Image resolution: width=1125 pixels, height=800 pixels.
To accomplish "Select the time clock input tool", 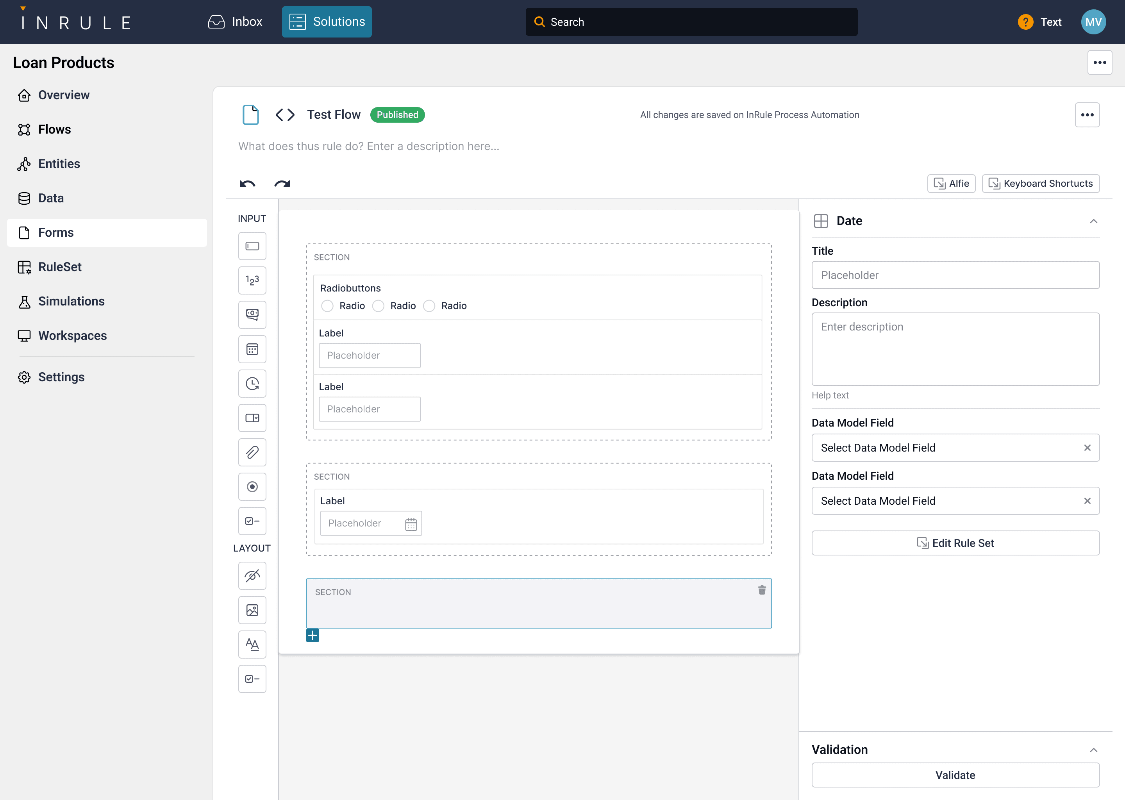I will point(252,384).
